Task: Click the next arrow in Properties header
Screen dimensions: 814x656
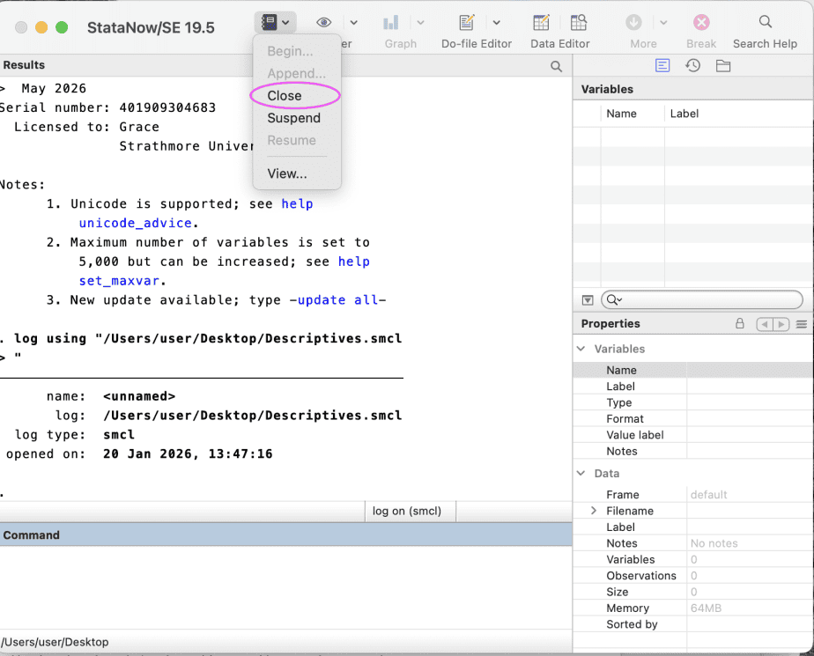Action: [x=781, y=324]
